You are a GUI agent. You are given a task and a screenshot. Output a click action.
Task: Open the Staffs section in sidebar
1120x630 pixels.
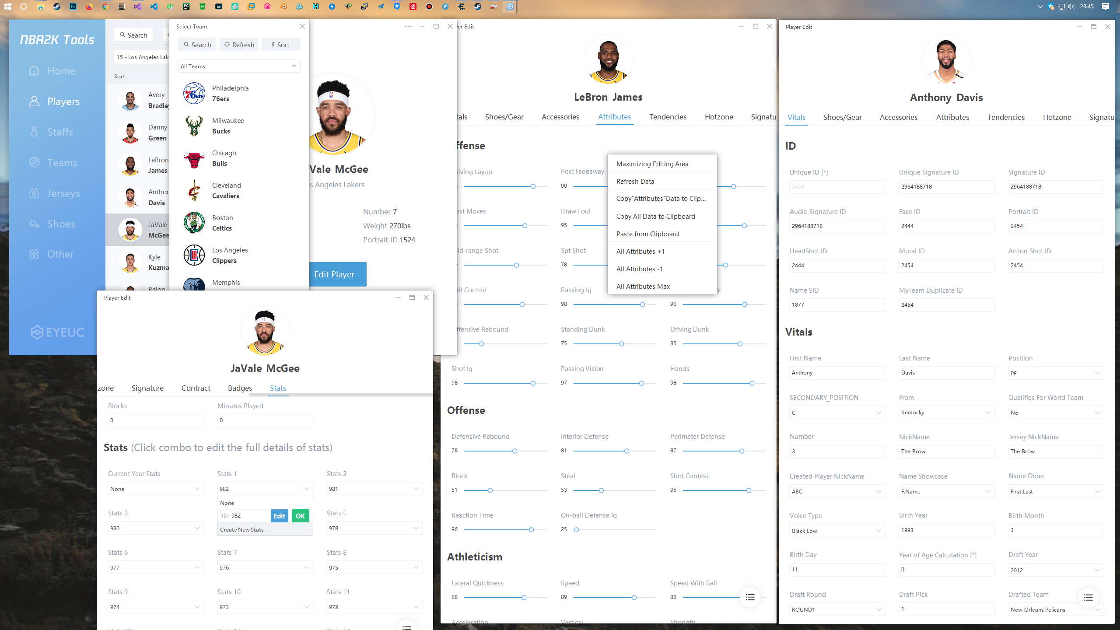(x=60, y=132)
